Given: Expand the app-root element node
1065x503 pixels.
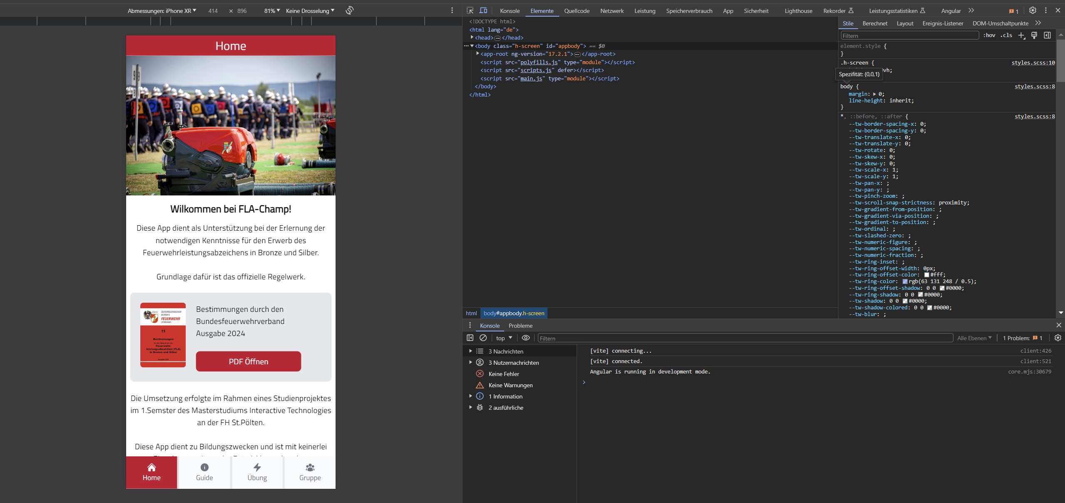Looking at the screenshot, I should tap(478, 54).
